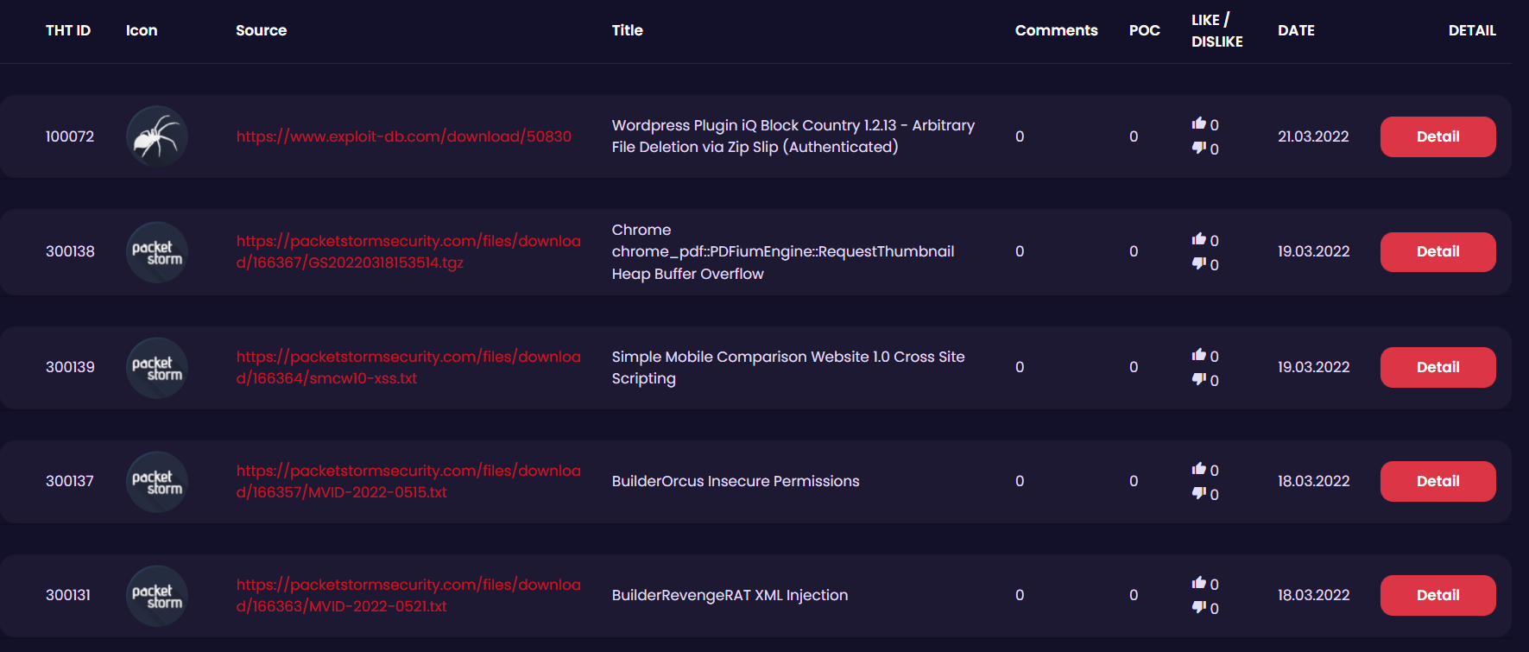Like the BuilderRevengeRAT XML Injection entry
The width and height of the screenshot is (1529, 652).
pos(1199,583)
